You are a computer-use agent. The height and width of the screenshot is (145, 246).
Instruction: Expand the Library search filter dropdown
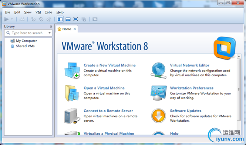click(x=50, y=33)
